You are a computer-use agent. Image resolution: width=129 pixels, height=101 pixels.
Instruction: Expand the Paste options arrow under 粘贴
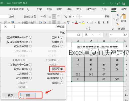[123, 24]
